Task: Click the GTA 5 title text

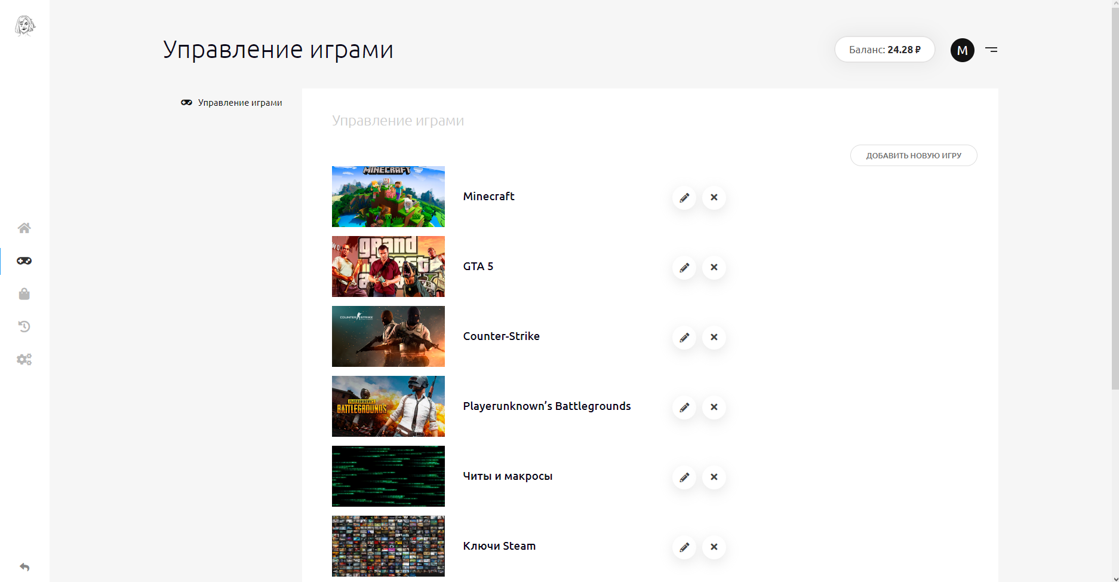Action: tap(478, 267)
